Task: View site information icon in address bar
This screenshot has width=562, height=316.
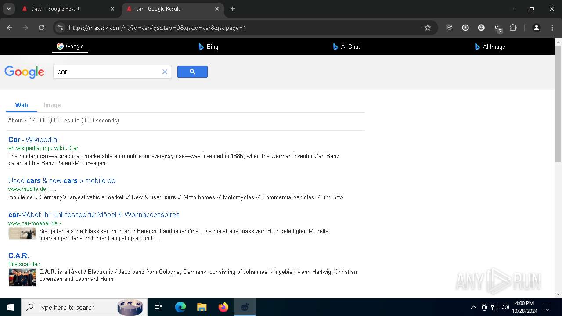Action: [x=60, y=28]
